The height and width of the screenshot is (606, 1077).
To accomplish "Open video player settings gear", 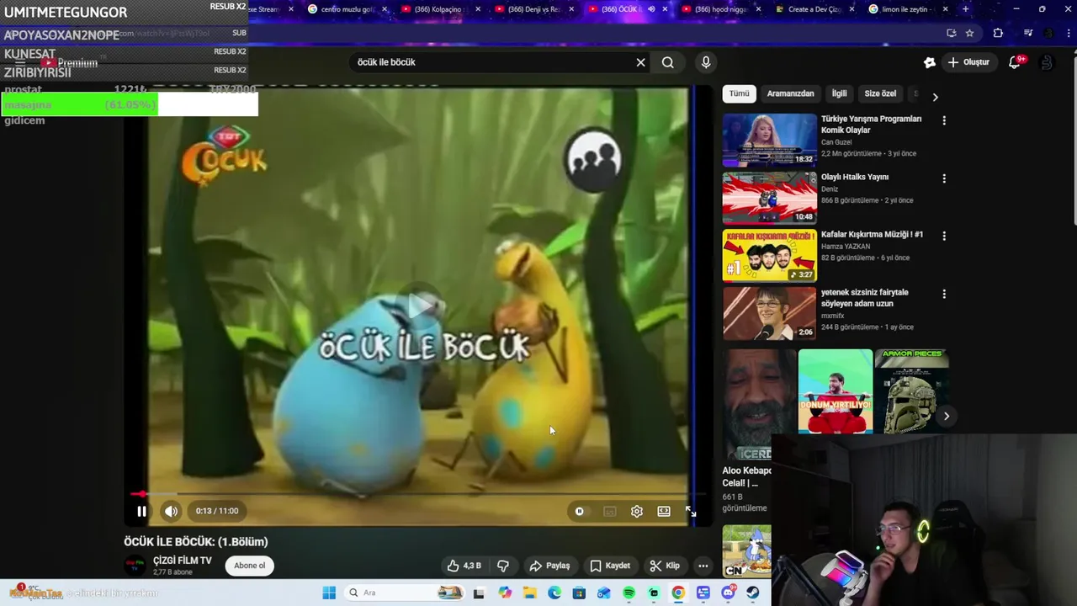I will (637, 511).
